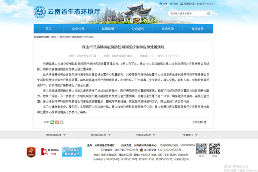Click the 关闭窗口 close window link
Screen dimensions: 258x172
pyautogui.click(x=200, y=122)
